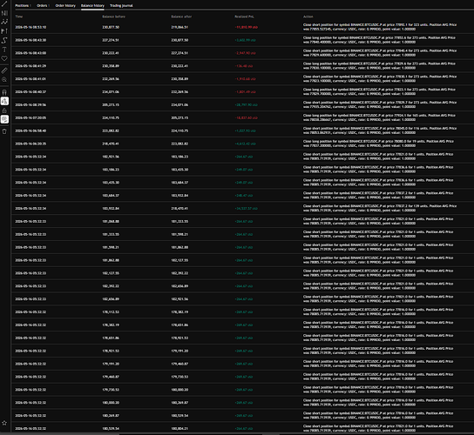Select the text annotation tool
This screenshot has width=474, height=435.
click(x=4, y=50)
